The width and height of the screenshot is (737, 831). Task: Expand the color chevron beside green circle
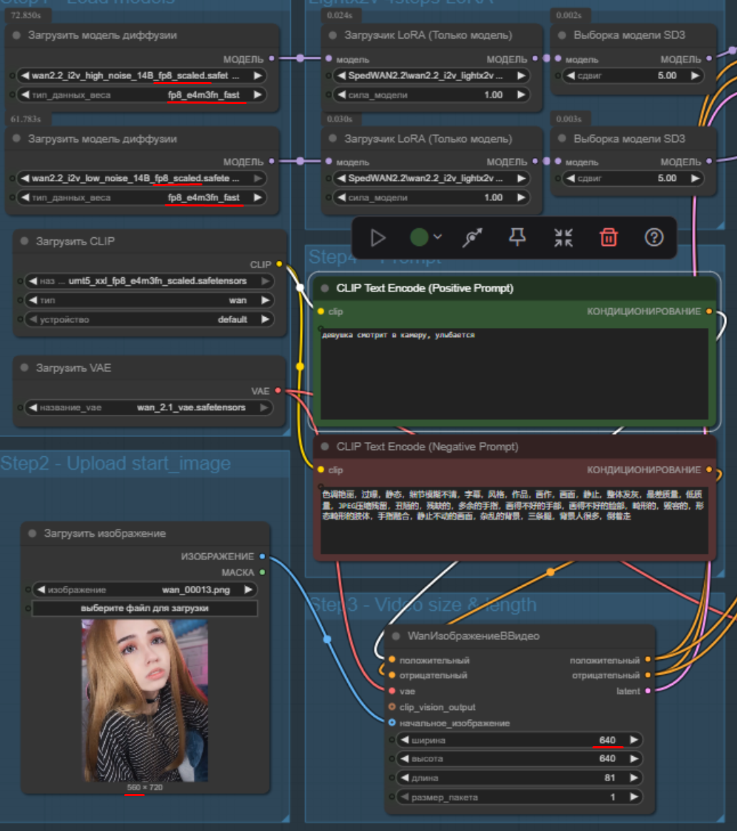click(438, 237)
